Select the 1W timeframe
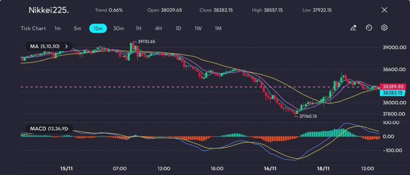The height and width of the screenshot is (175, 410). (198, 28)
